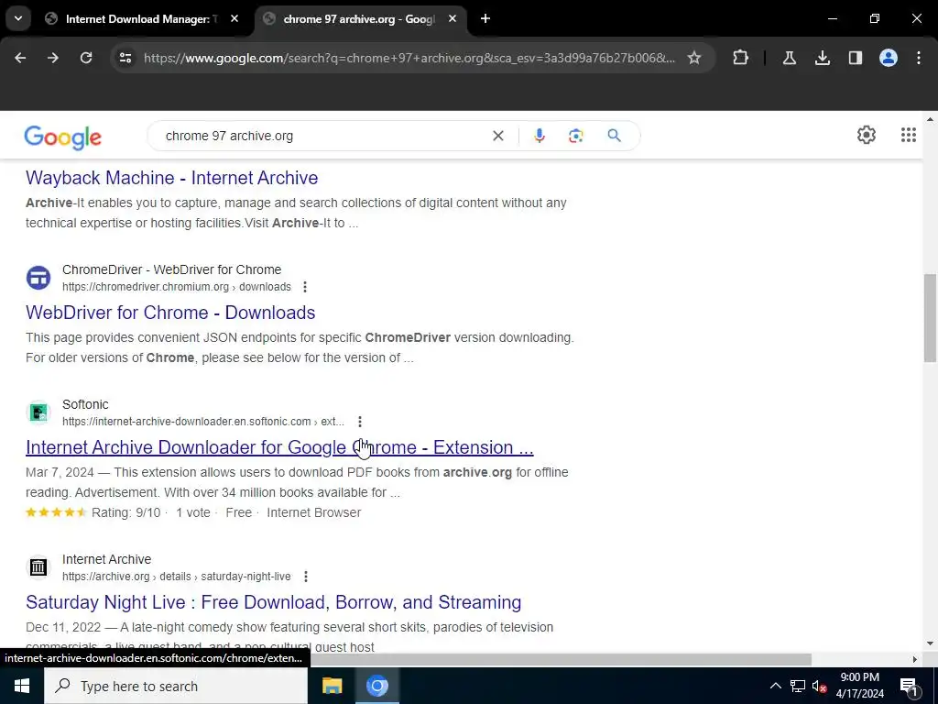Click the horizontal scrollbar at bottom
938x704 pixels.
coord(562,659)
